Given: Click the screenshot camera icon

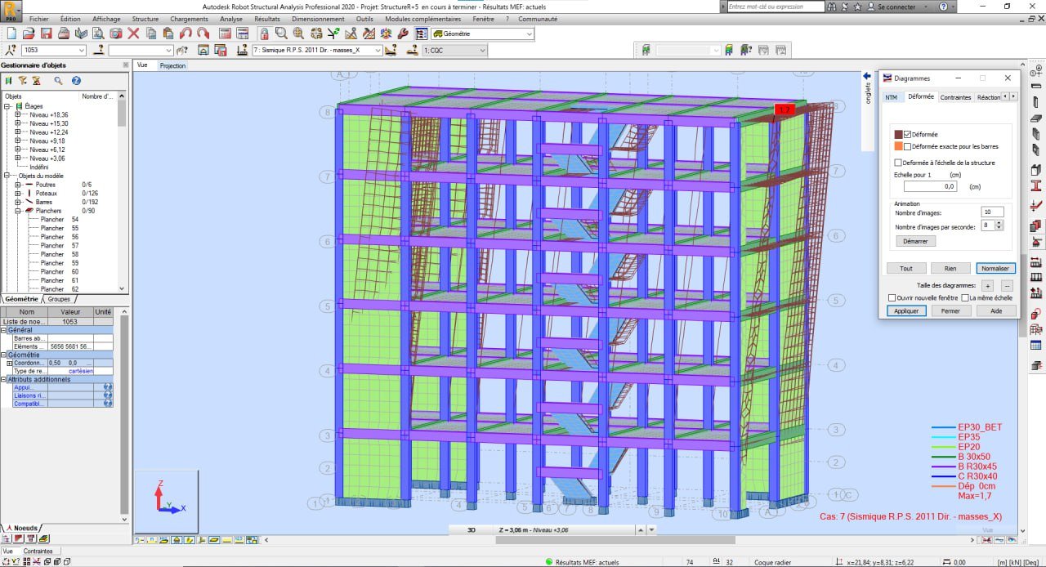Looking at the screenshot, I should pyautogui.click(x=116, y=33).
